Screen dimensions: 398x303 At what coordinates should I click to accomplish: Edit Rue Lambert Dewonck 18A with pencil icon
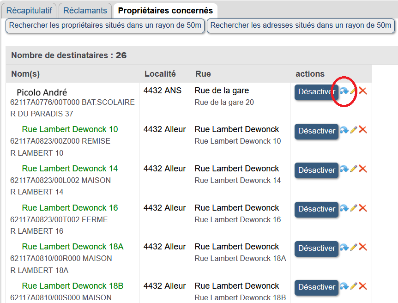pos(354,248)
